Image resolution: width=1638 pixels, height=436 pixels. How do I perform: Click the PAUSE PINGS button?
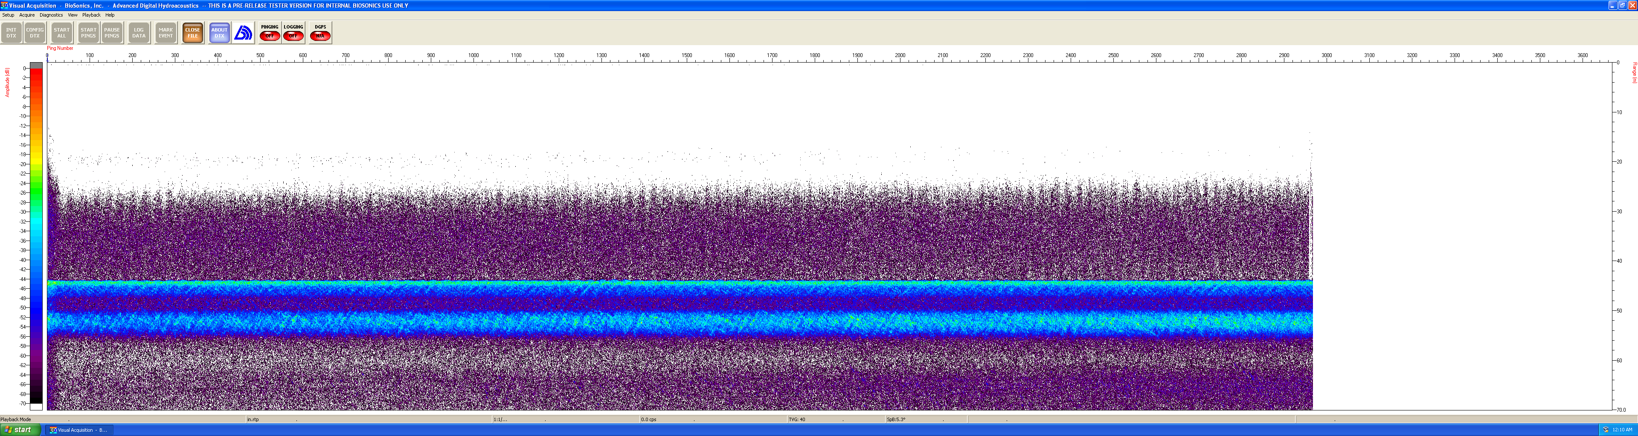click(112, 33)
